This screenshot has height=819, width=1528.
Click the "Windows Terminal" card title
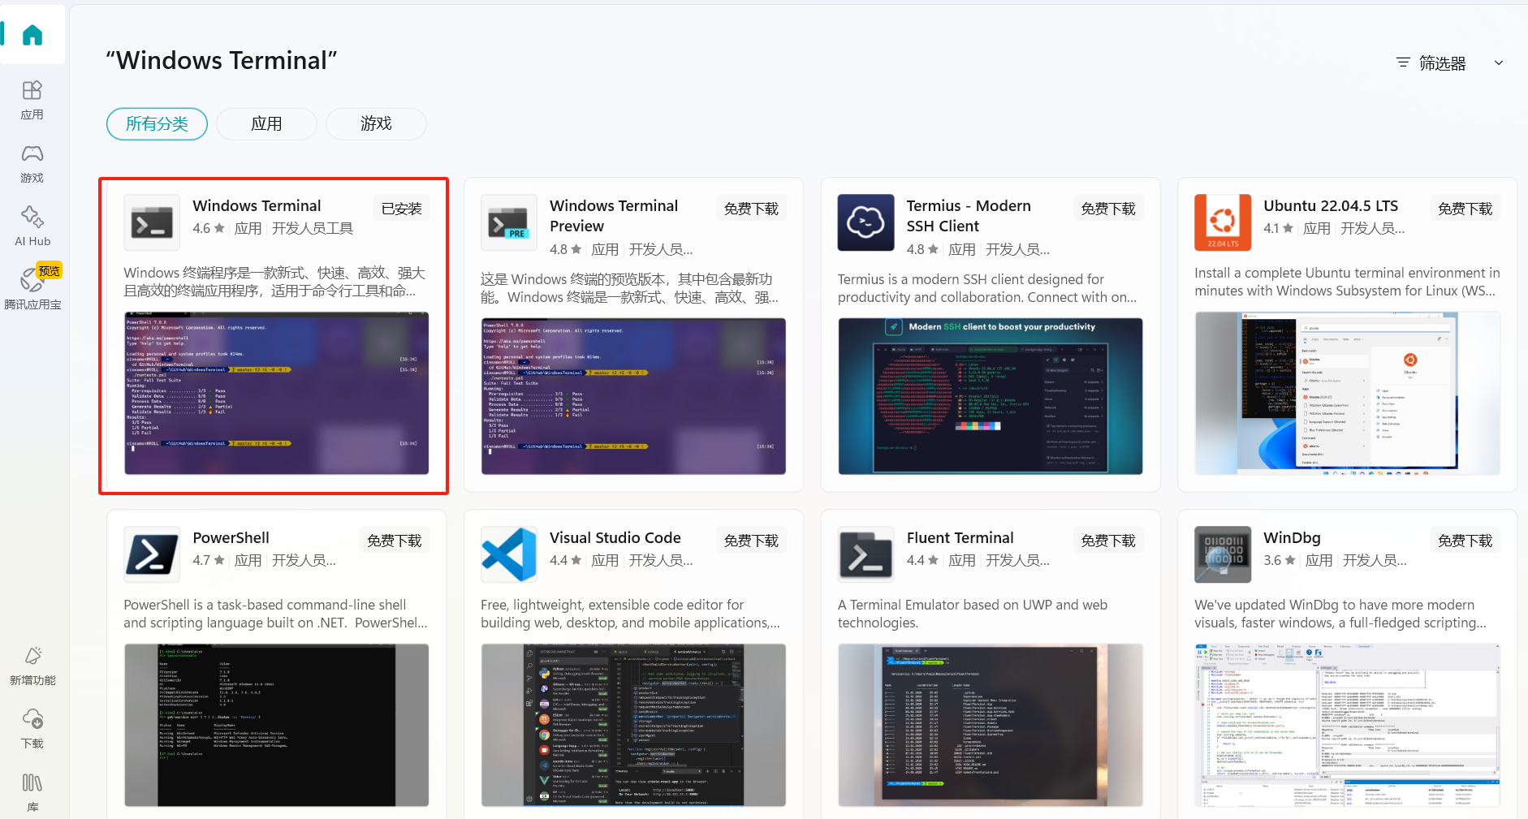(257, 205)
